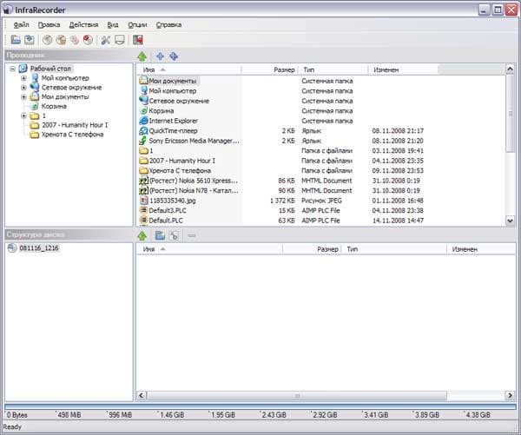Sort explorer list by Размер column

click(270, 69)
